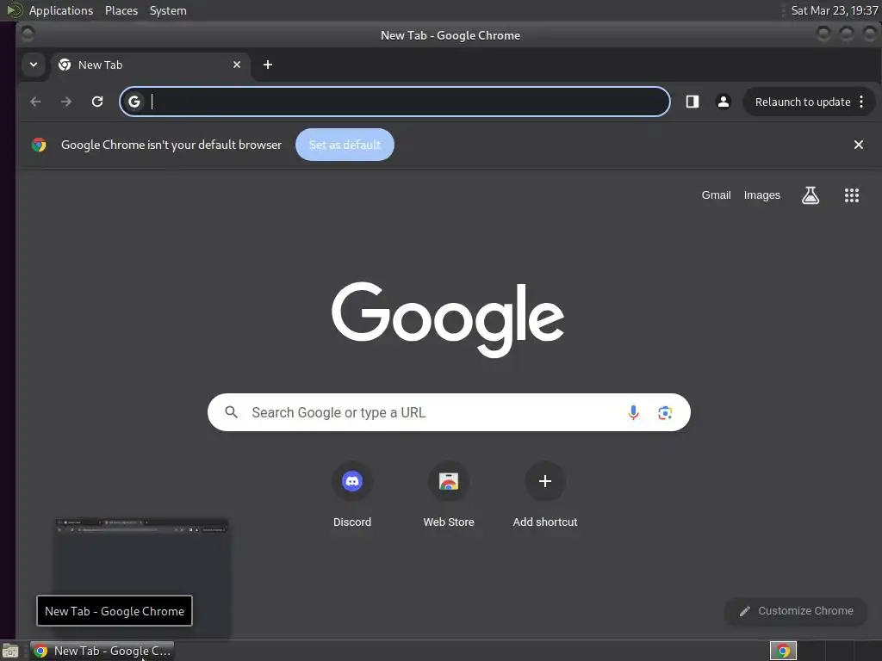Open the side panel icon
This screenshot has width=882, height=661.
click(x=692, y=102)
